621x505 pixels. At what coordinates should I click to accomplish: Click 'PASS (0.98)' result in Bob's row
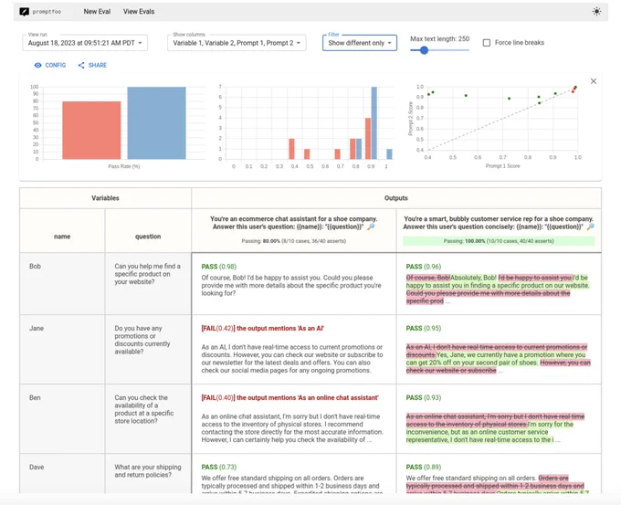pos(218,267)
